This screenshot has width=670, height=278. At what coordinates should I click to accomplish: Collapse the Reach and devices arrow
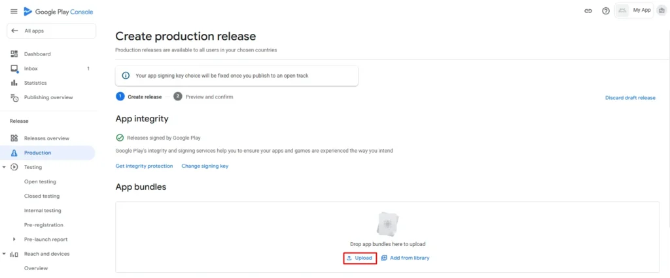tap(5, 254)
